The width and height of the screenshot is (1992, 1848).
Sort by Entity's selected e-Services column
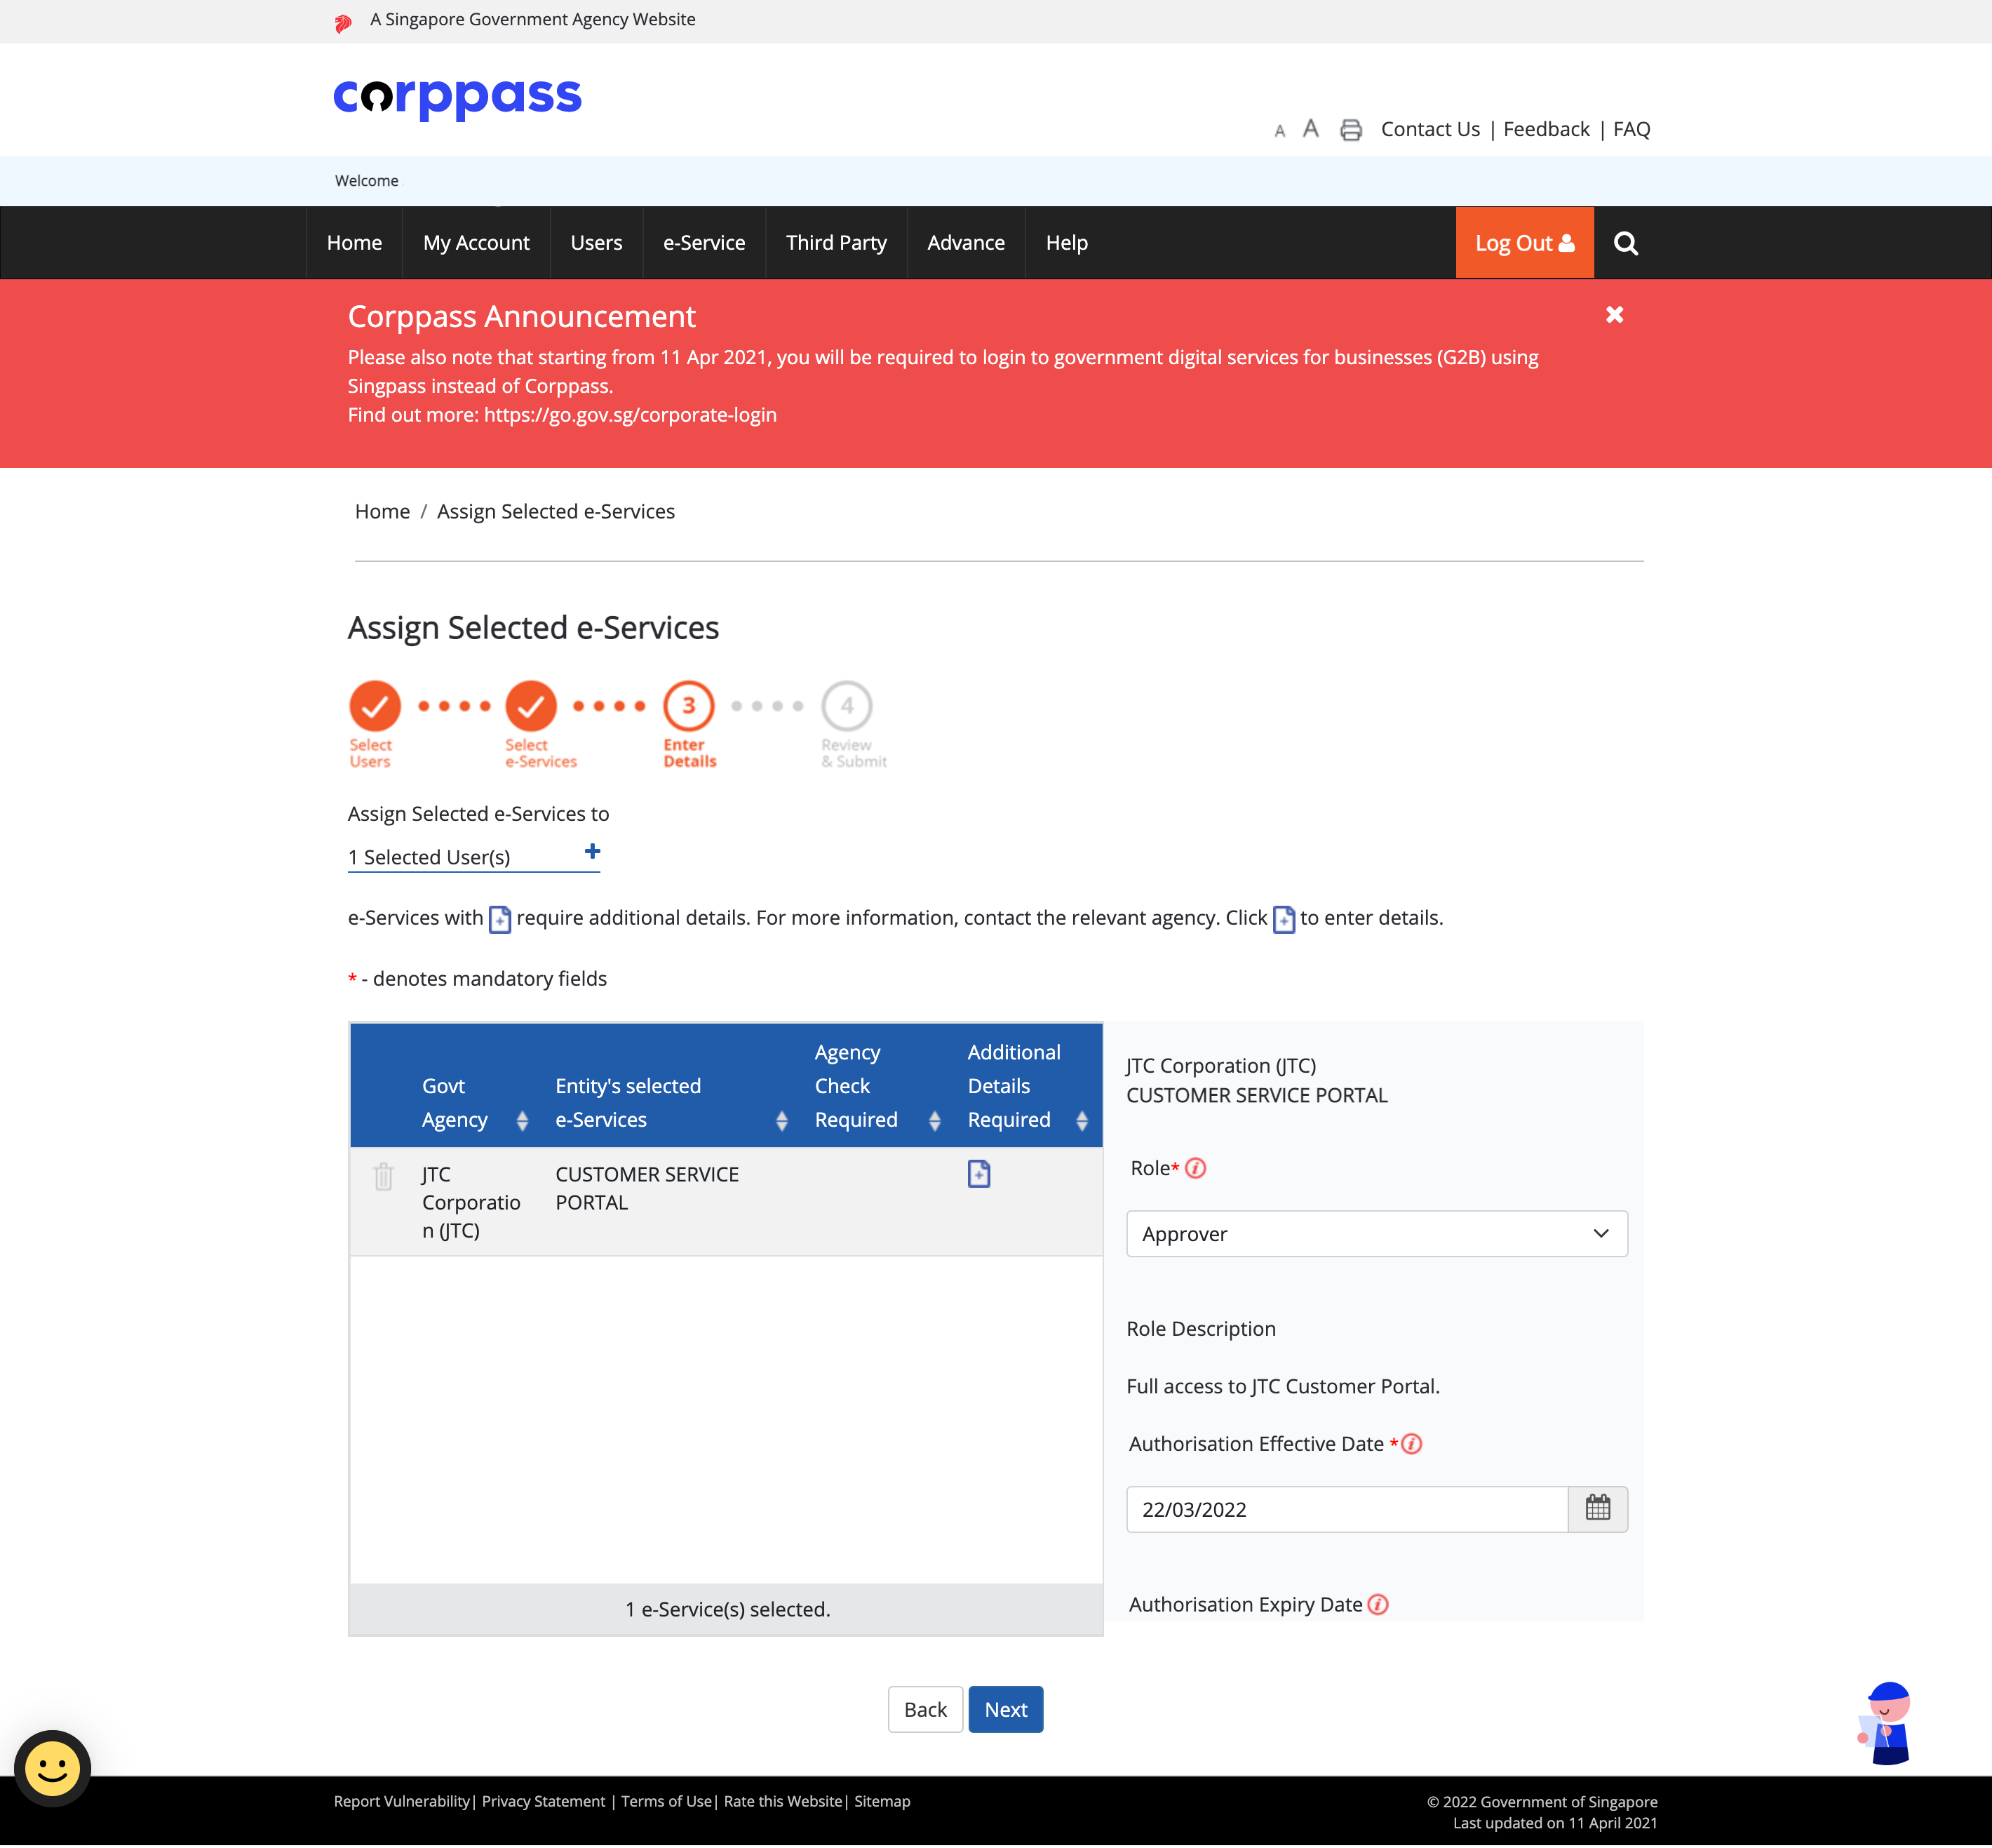pos(781,1121)
